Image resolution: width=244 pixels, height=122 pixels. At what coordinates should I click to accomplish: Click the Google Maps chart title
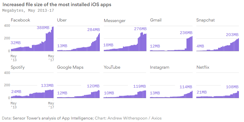click(x=70, y=68)
